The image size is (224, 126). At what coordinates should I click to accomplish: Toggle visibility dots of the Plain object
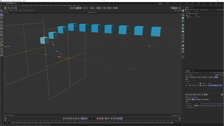click(196, 12)
